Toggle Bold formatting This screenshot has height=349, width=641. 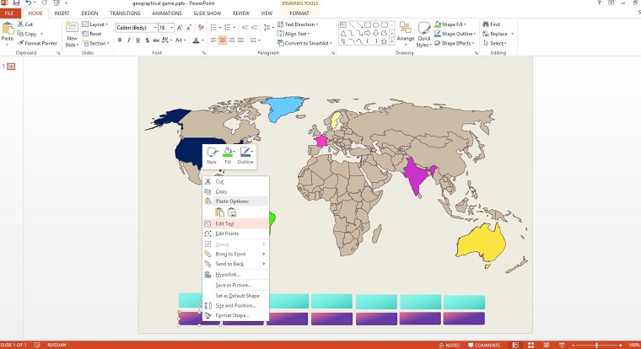point(120,40)
